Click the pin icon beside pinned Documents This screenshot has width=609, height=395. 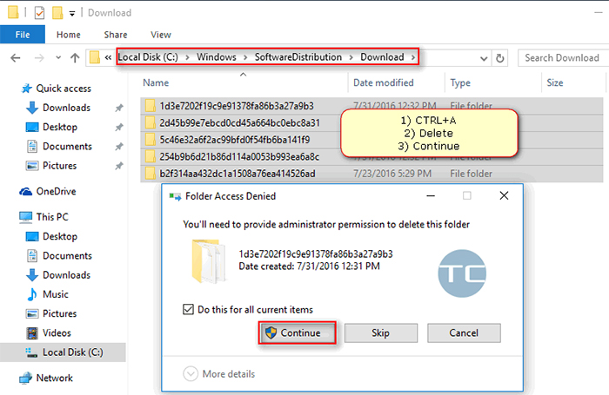tap(119, 147)
